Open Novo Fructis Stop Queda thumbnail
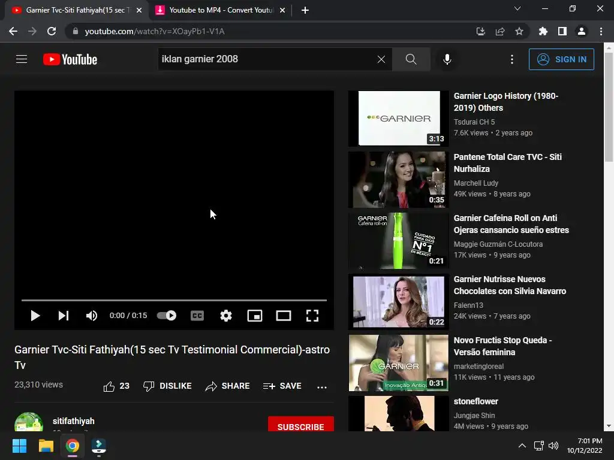 399,362
